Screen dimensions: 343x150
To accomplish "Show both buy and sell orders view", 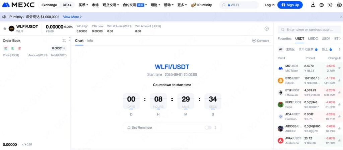I will click(6, 48).
